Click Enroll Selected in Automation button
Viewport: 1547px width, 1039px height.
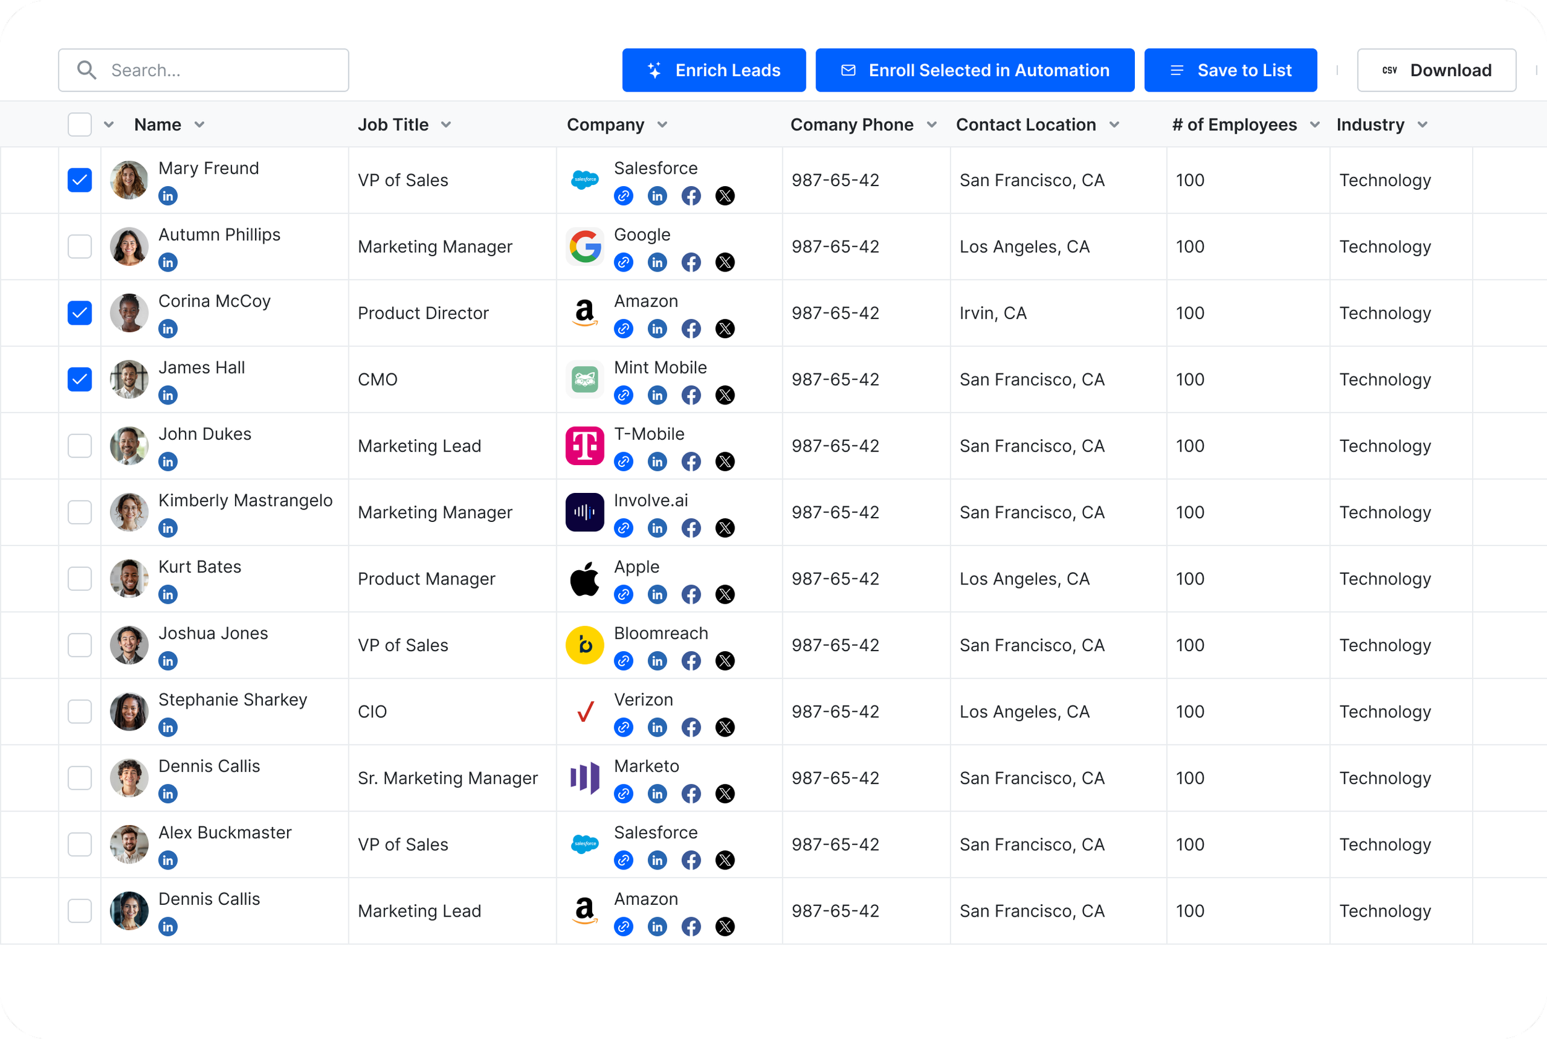[x=975, y=71]
